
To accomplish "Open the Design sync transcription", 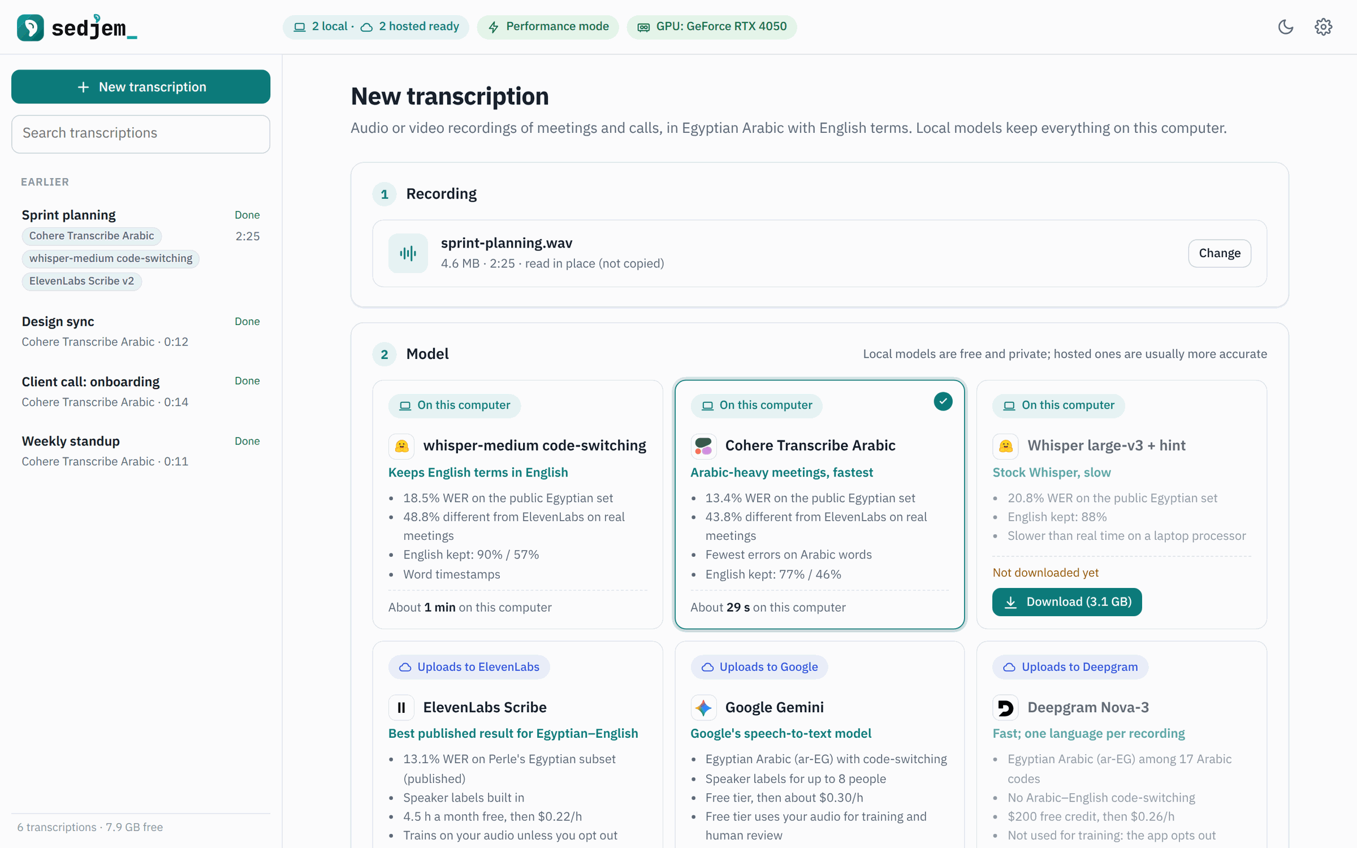I will tap(141, 331).
